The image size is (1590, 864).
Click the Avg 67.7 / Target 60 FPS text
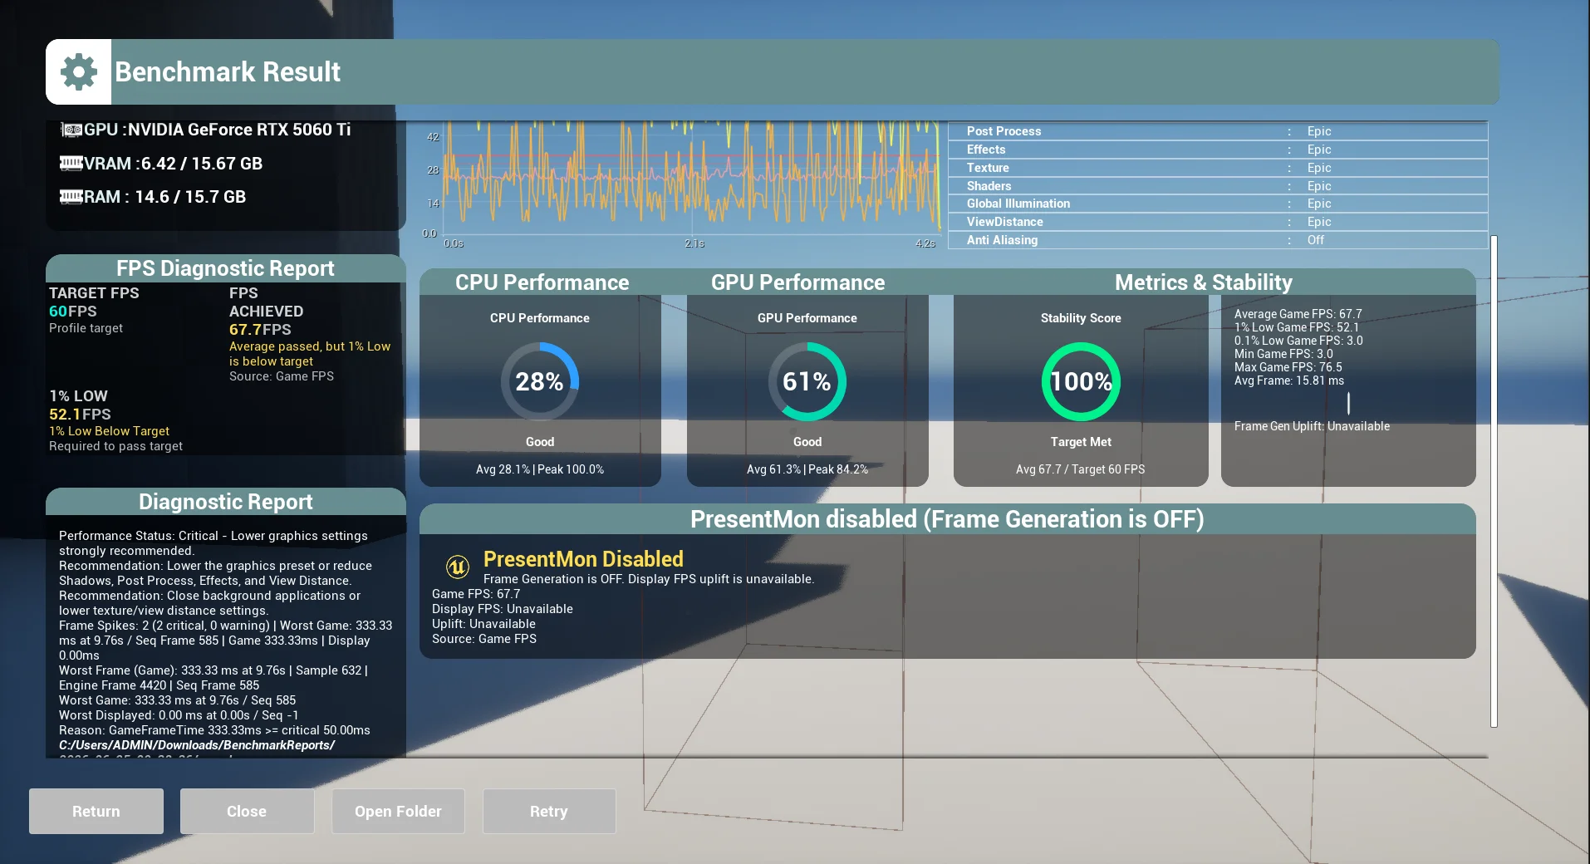click(1081, 469)
